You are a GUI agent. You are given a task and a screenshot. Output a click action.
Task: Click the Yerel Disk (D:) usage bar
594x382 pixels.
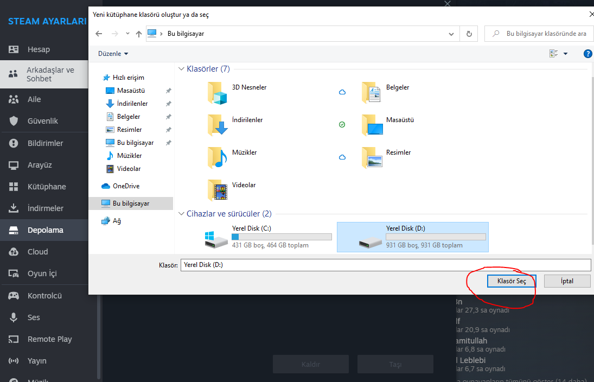(x=436, y=237)
